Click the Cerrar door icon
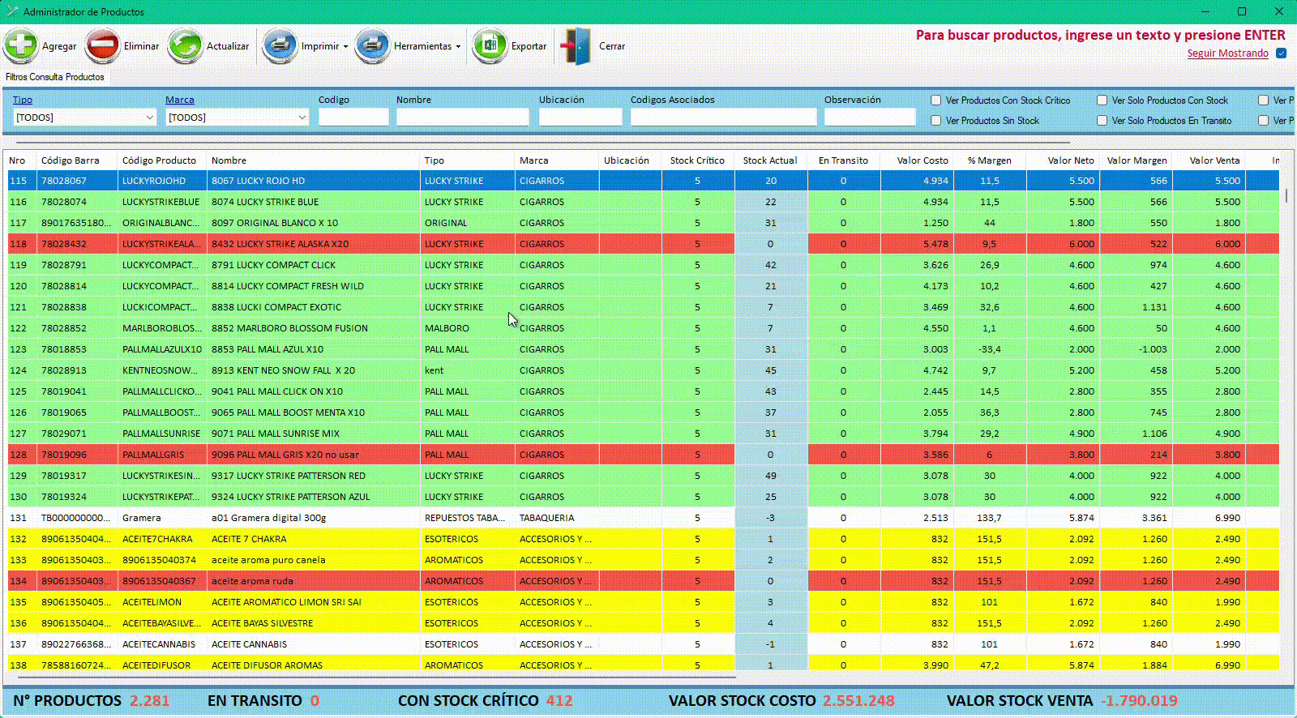The width and height of the screenshot is (1297, 718). (x=576, y=45)
